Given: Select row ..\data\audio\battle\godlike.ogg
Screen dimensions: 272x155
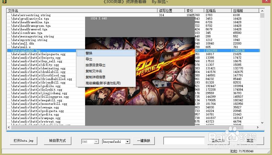Looking at the screenshot, I should pos(133,86).
